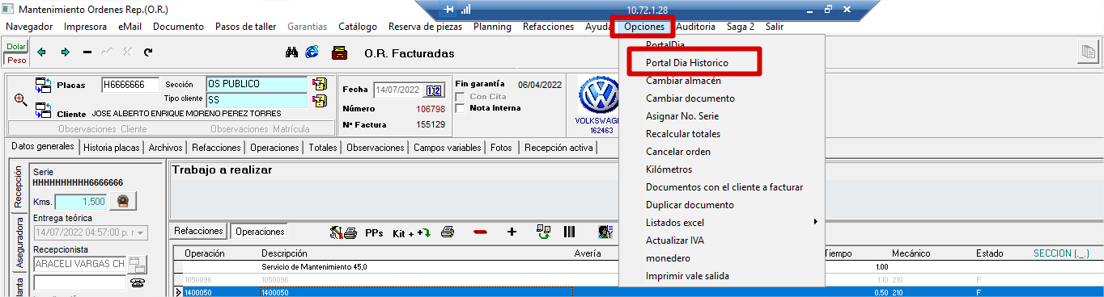Image resolution: width=1104 pixels, height=297 pixels.
Task: Choose Cambiar almacén menu option
Action: point(683,81)
